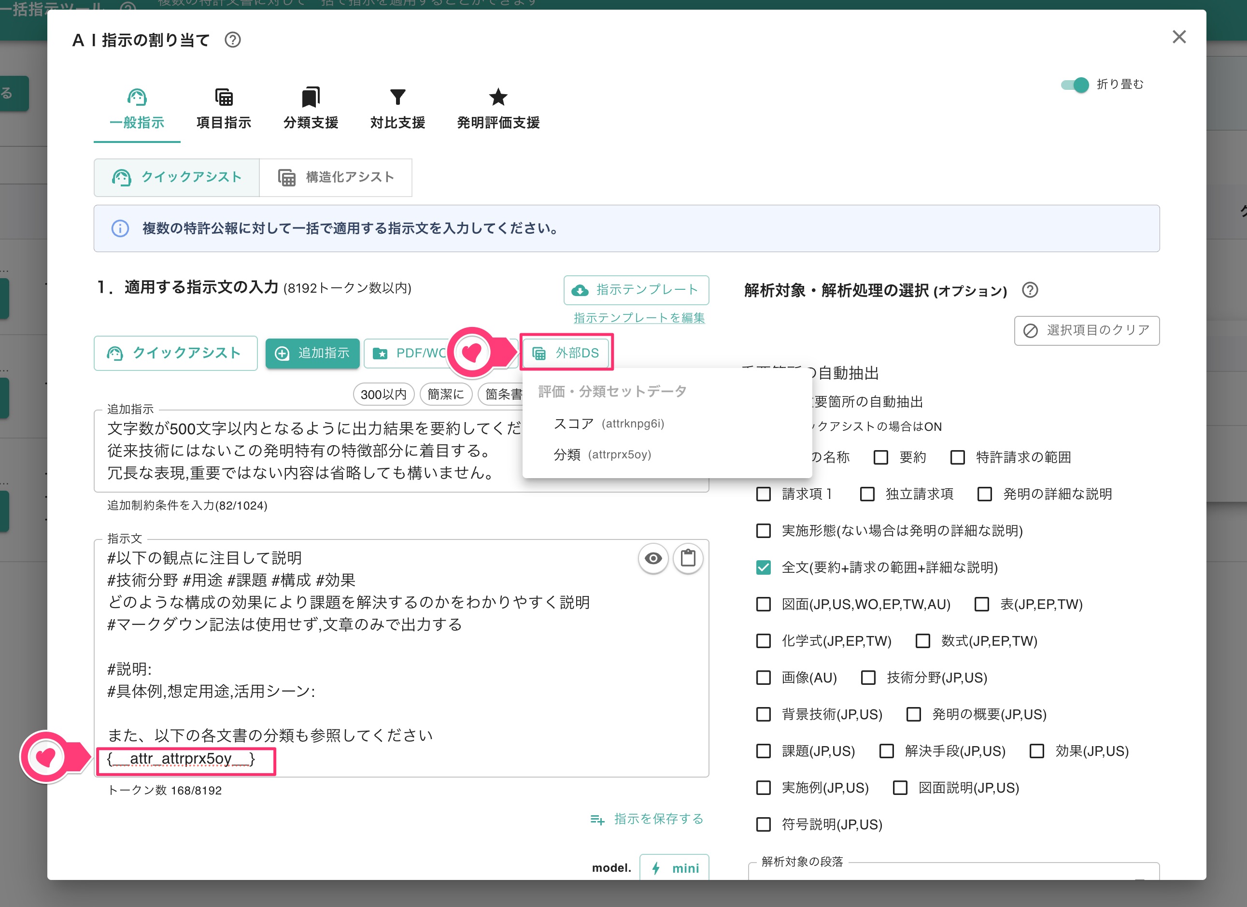Image resolution: width=1247 pixels, height=907 pixels.
Task: Switch to the 構造化アシスト tab
Action: click(337, 177)
